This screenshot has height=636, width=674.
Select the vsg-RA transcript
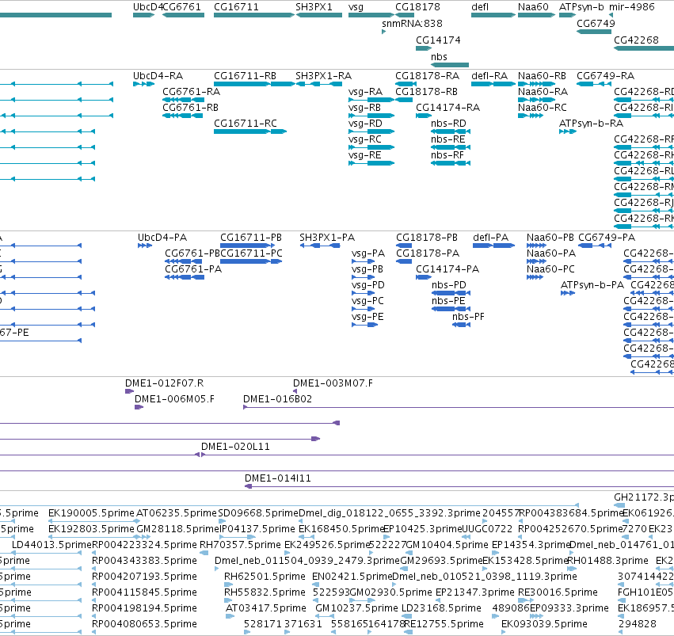coord(371,100)
